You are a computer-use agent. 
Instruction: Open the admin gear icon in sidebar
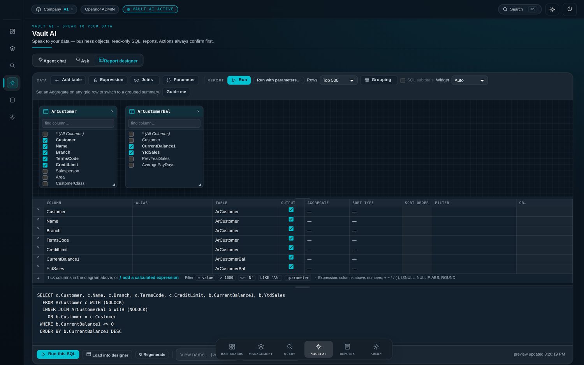pos(12,117)
